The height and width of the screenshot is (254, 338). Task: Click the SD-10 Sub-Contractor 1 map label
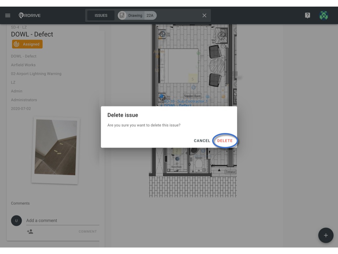click(x=186, y=101)
